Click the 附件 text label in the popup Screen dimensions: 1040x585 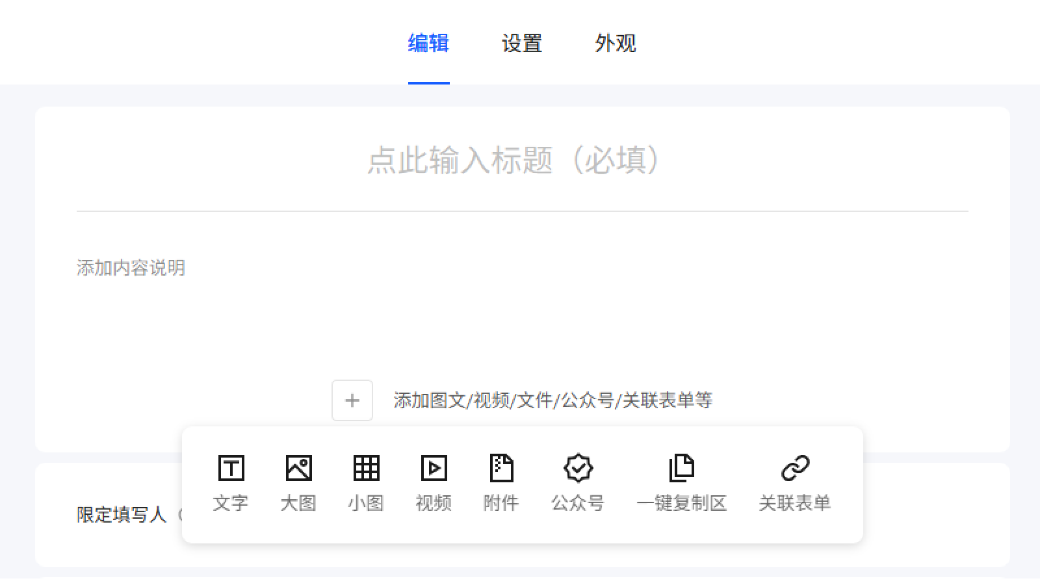501,501
